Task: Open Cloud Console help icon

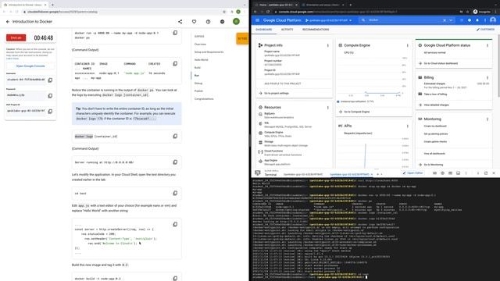Action: [470, 20]
